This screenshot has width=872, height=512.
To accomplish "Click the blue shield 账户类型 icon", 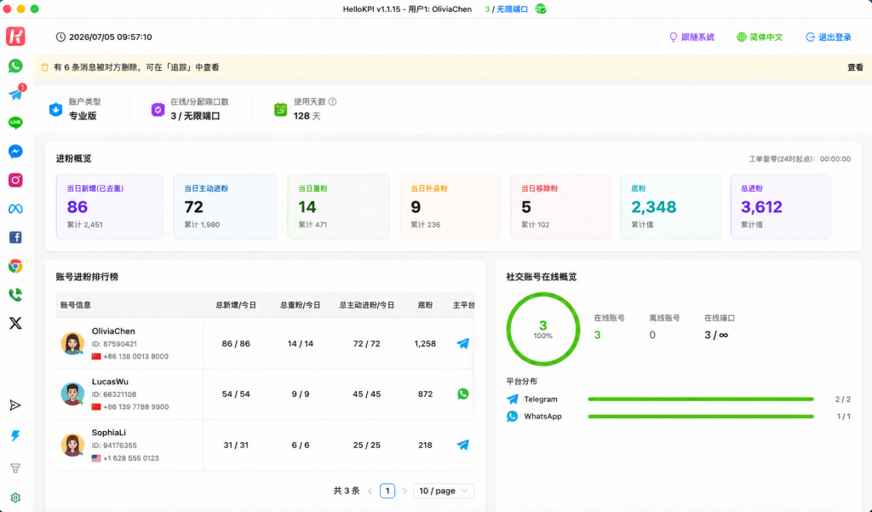I will coord(55,109).
